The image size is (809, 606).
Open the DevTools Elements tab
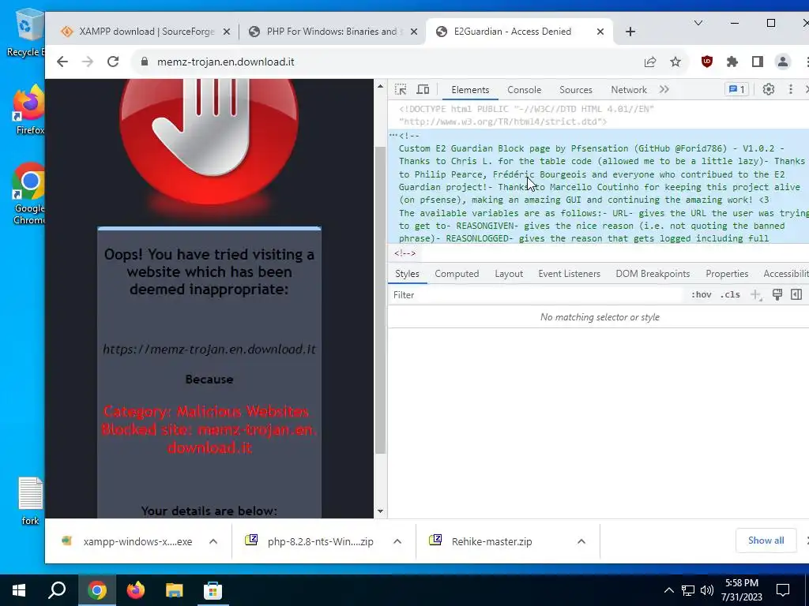pos(470,90)
